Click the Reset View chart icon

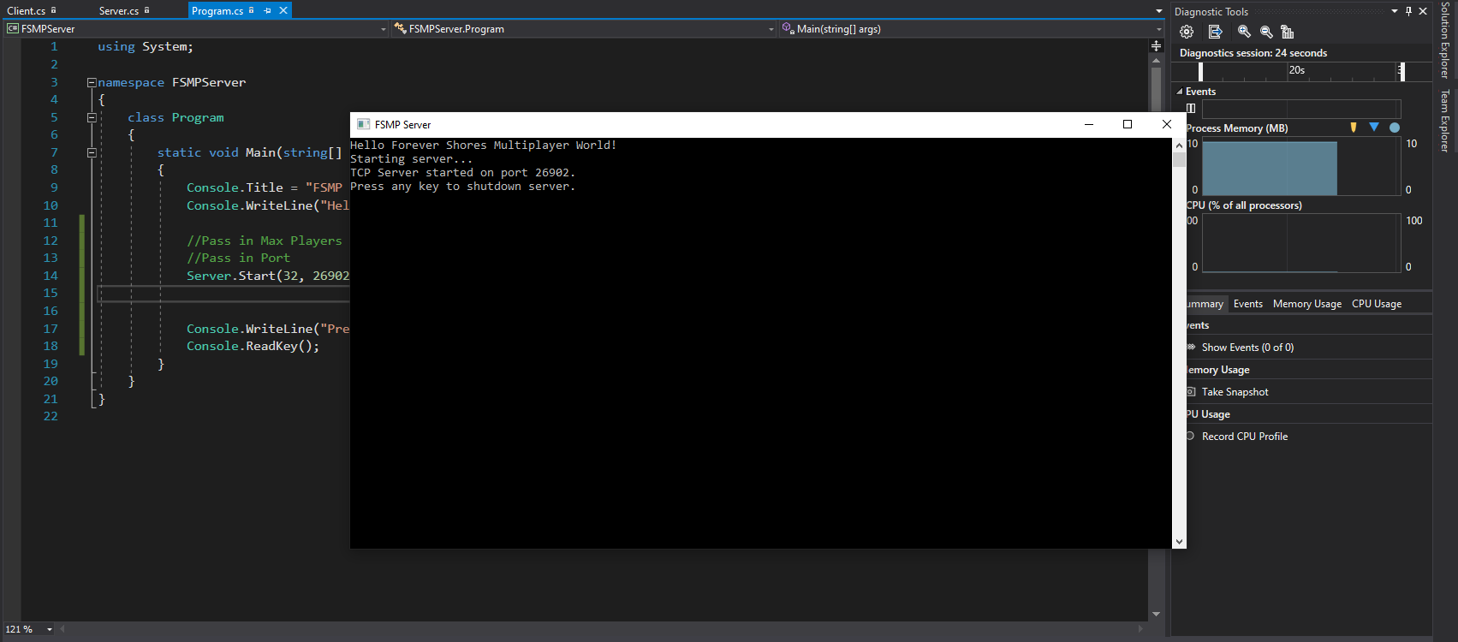tap(1287, 32)
